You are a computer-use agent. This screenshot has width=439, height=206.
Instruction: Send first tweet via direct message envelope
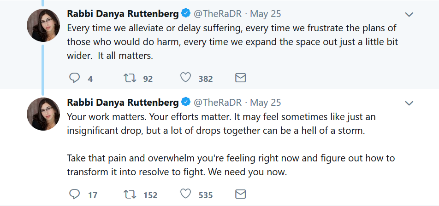tap(240, 78)
